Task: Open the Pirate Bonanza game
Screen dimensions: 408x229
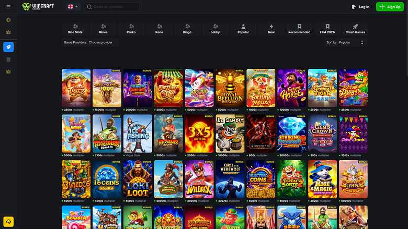Action: [x=168, y=179]
